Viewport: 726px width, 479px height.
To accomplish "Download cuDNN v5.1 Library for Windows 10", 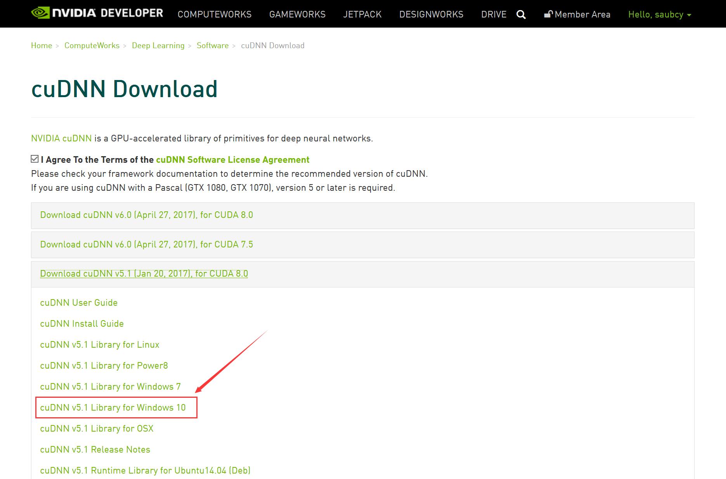I will 113,408.
